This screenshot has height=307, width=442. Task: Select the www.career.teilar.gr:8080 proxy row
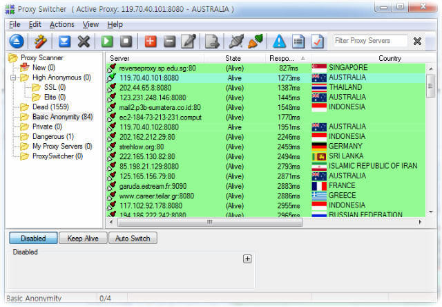266,196
